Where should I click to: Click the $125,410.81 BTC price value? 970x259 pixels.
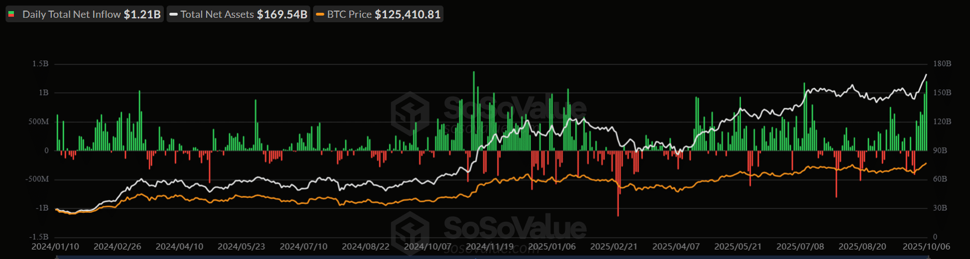click(407, 14)
